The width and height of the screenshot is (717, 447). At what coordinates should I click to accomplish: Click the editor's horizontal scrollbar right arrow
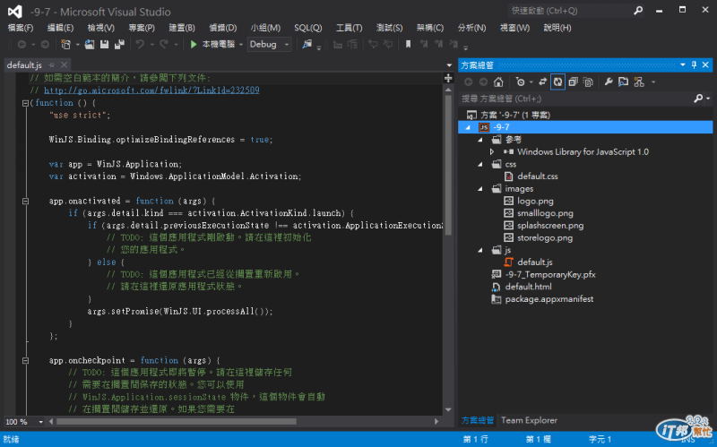436,421
